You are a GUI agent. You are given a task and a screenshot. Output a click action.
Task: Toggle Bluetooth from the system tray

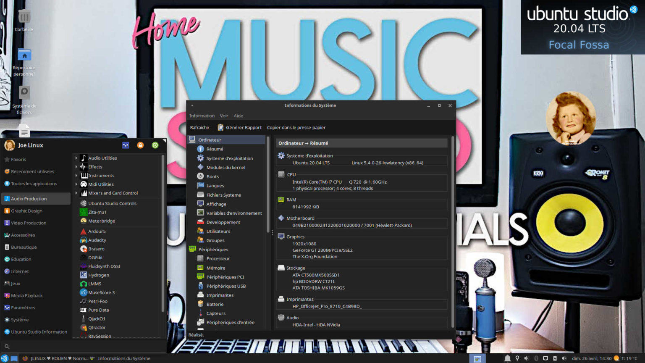(x=536, y=358)
